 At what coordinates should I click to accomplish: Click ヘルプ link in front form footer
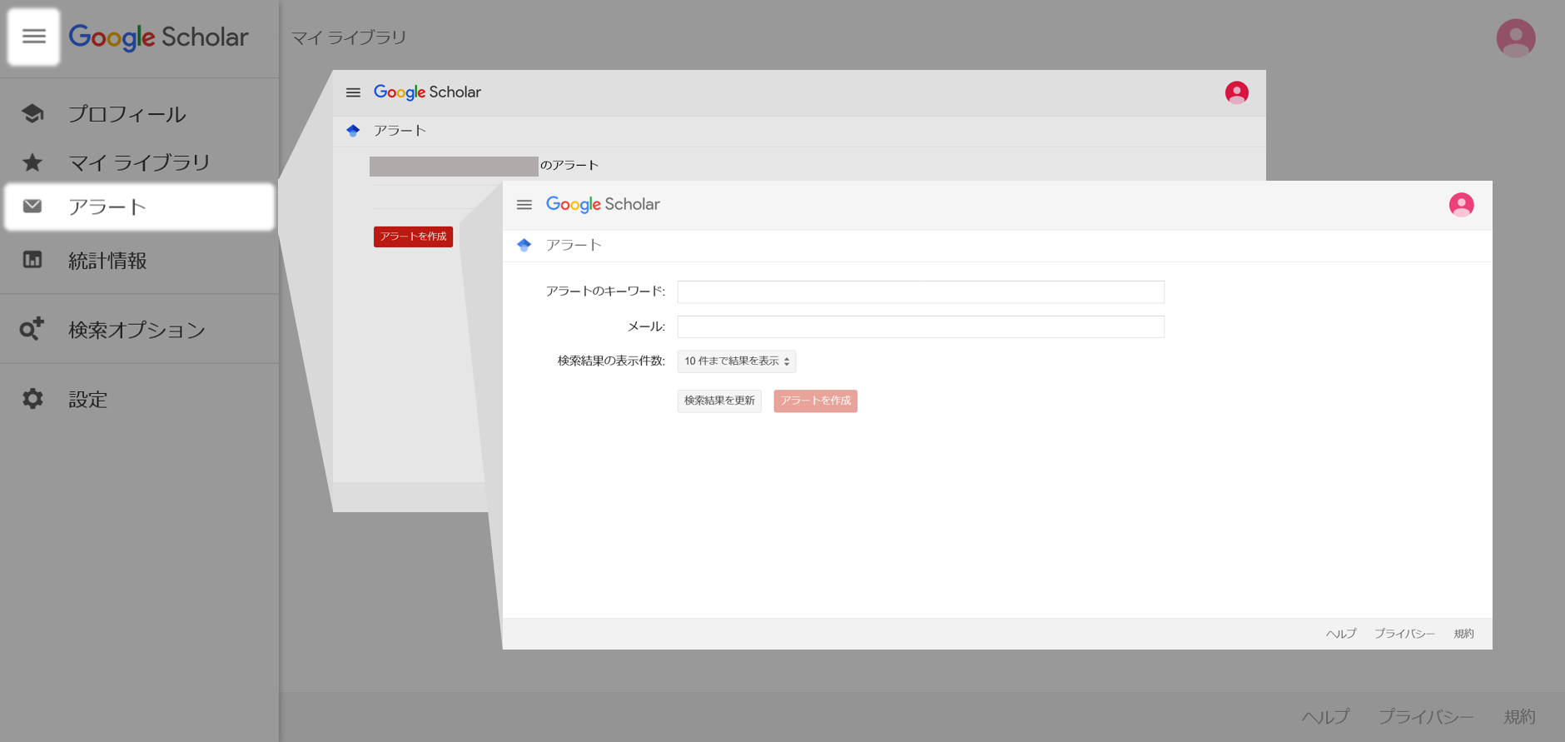point(1341,634)
